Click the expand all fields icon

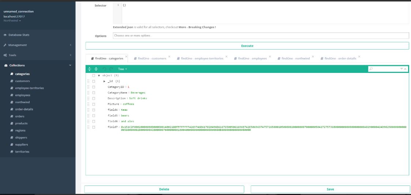click(x=90, y=69)
